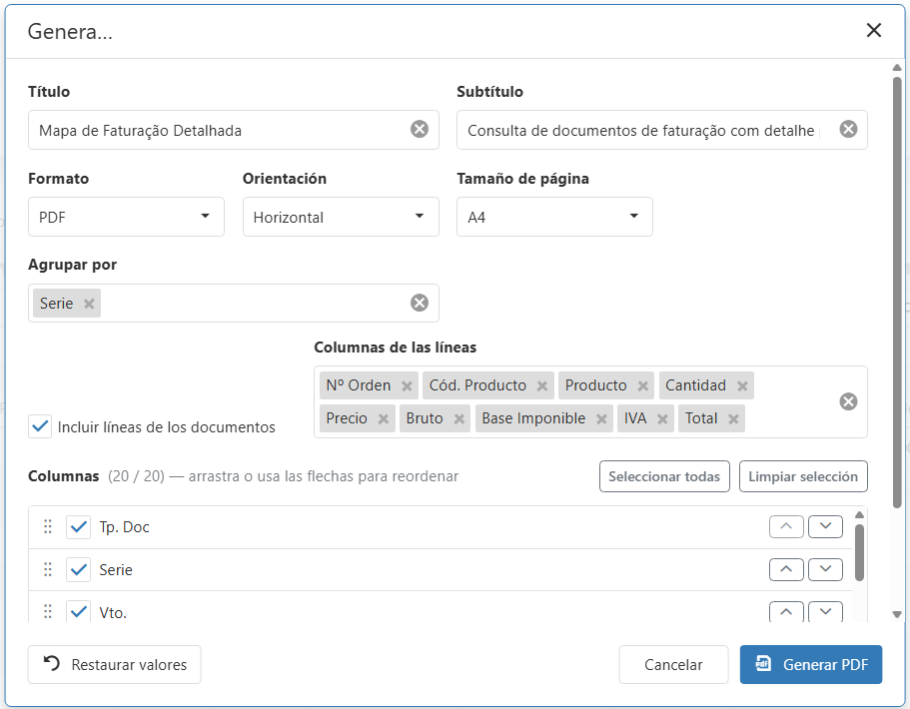The height and width of the screenshot is (709, 910).
Task: Remove the Cód. Producto column tag
Action: click(x=542, y=385)
